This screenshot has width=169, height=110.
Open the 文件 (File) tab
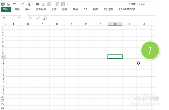click(6, 9)
